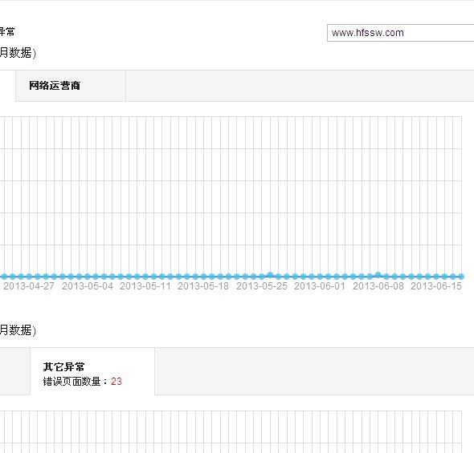This screenshot has width=474, height=453.
Task: Choose the data point above 2013-05-18
Action: (x=203, y=277)
